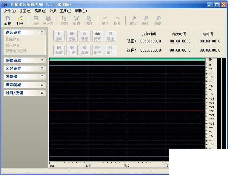Click the 选择 end time value
Image resolution: width=228 pixels, height=175 pixels.
point(180,50)
